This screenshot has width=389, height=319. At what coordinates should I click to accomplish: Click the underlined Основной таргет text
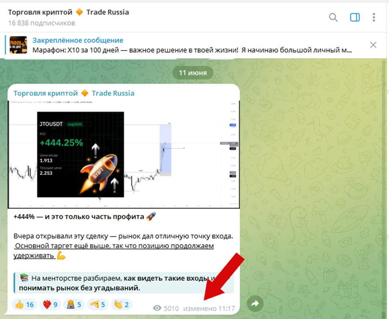113,251
